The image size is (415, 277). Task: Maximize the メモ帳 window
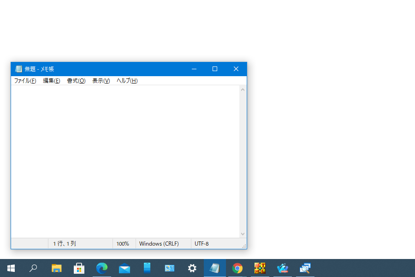pyautogui.click(x=215, y=69)
